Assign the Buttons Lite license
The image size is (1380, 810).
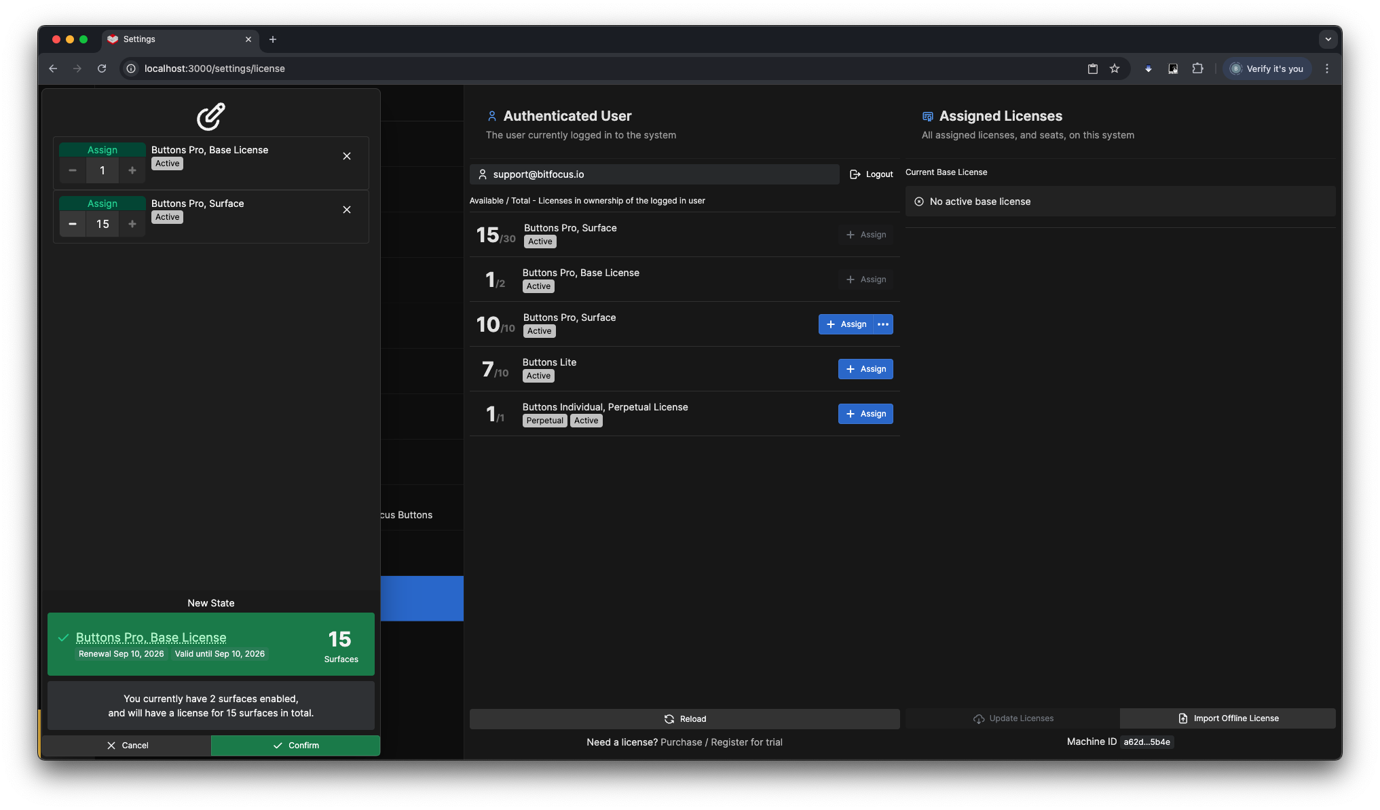coord(866,369)
